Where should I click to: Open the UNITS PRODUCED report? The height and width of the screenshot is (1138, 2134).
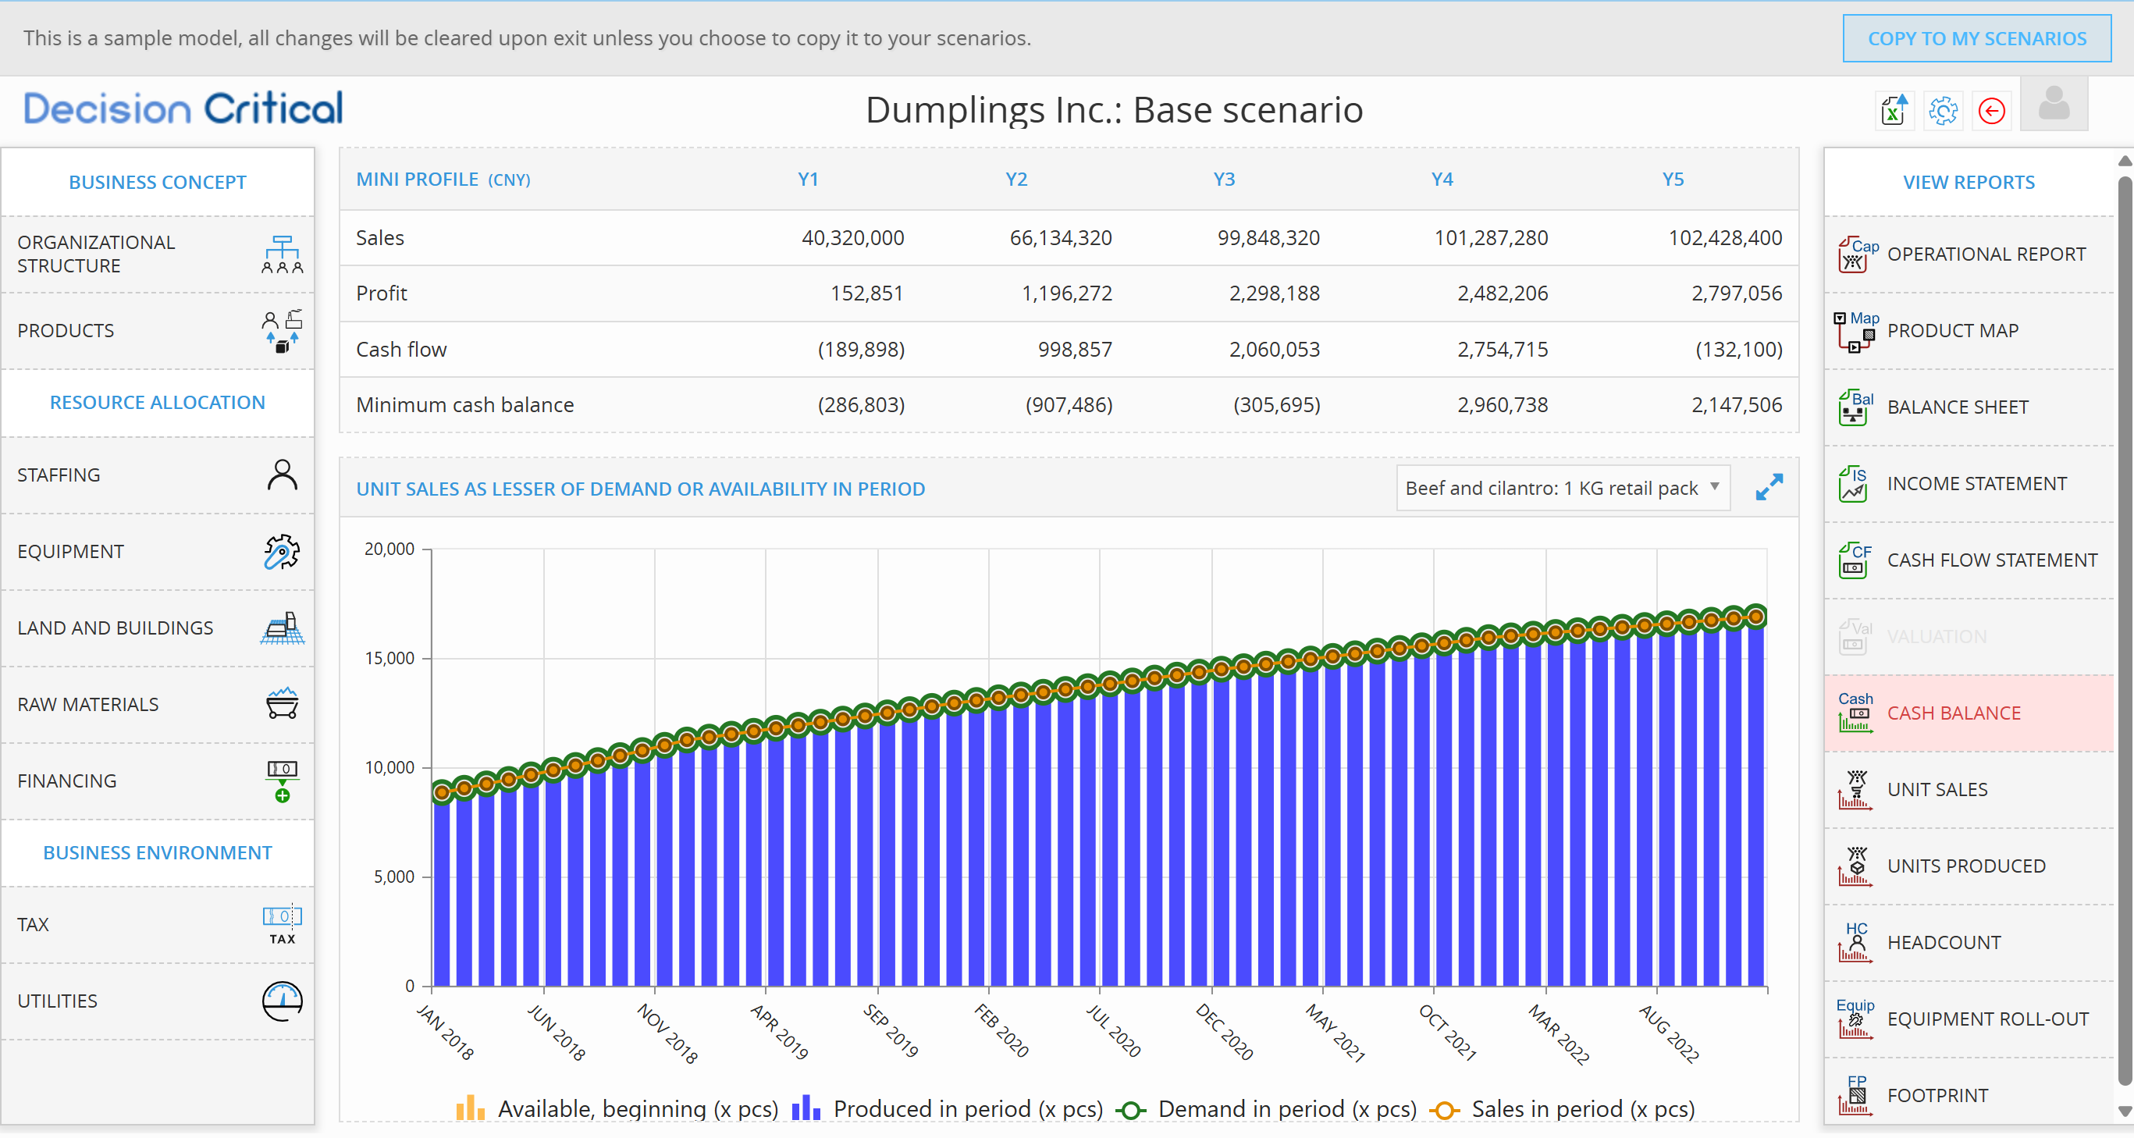click(x=1969, y=866)
